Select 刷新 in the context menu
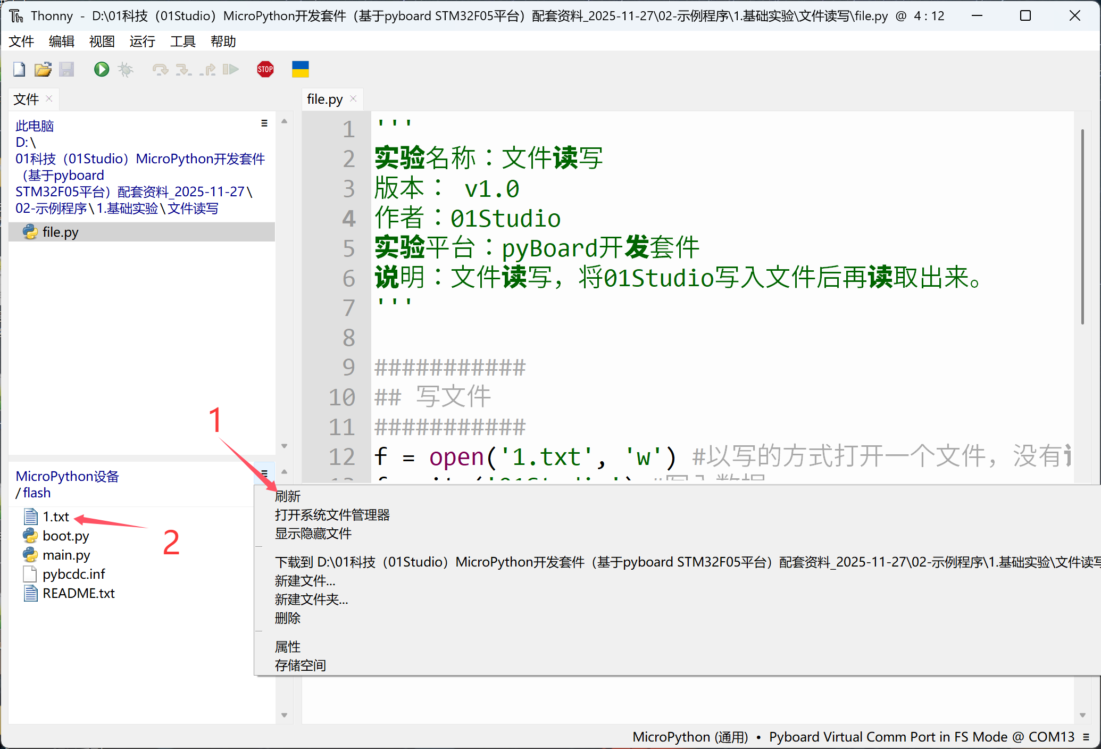Image resolution: width=1101 pixels, height=749 pixels. 288,496
